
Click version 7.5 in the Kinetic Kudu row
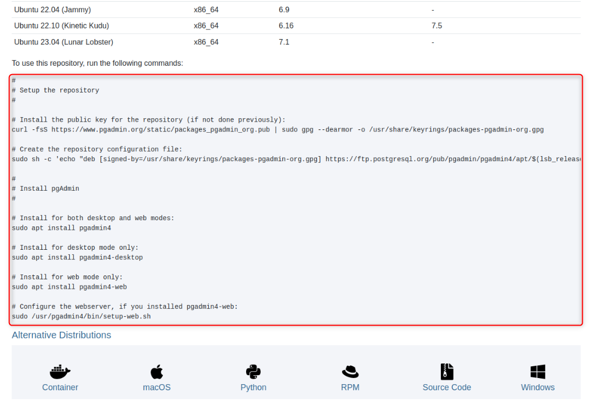coord(437,26)
